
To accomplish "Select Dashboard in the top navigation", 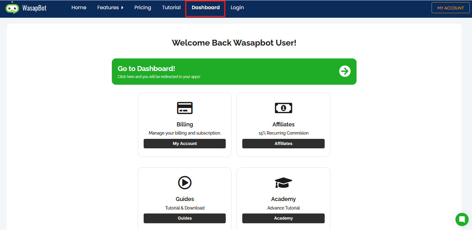I will click(206, 8).
